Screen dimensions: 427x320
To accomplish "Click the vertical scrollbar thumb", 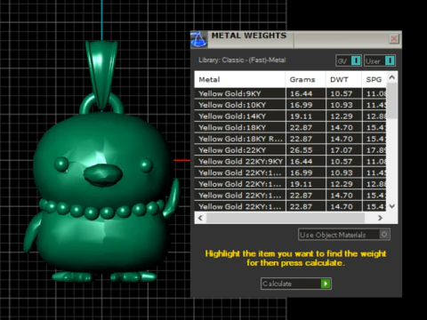I will coord(392,100).
